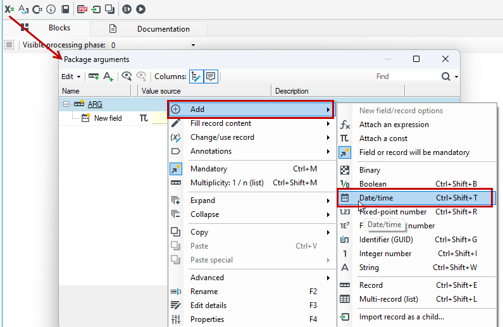The width and height of the screenshot is (503, 327).
Task: Add a Multi-record (list)
Action: pos(417,299)
